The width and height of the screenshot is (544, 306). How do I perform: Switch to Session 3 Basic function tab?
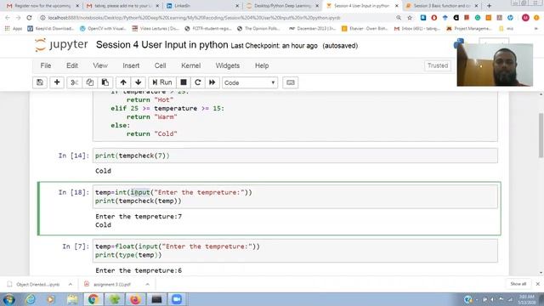point(442,6)
